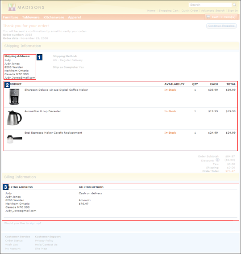Open Sharpson Deluxe 10 cup Digital Coffee Maker
Image resolution: width=241 pixels, height=254 pixels.
click(56, 90)
